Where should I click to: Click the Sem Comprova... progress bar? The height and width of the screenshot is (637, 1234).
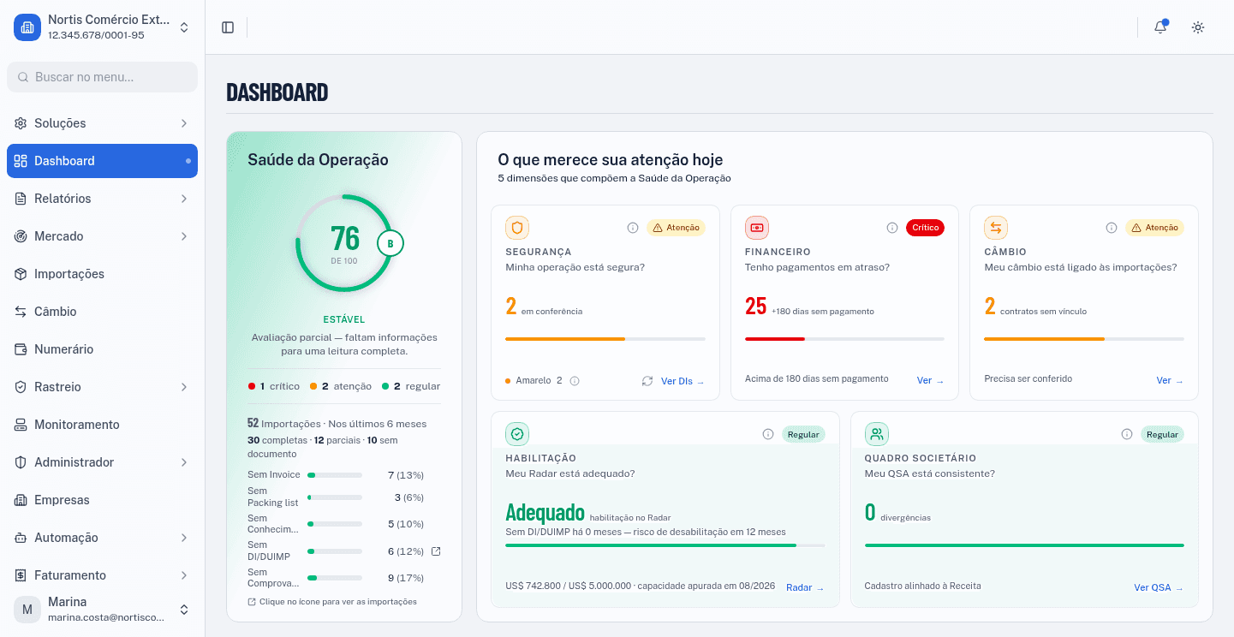pyautogui.click(x=335, y=578)
